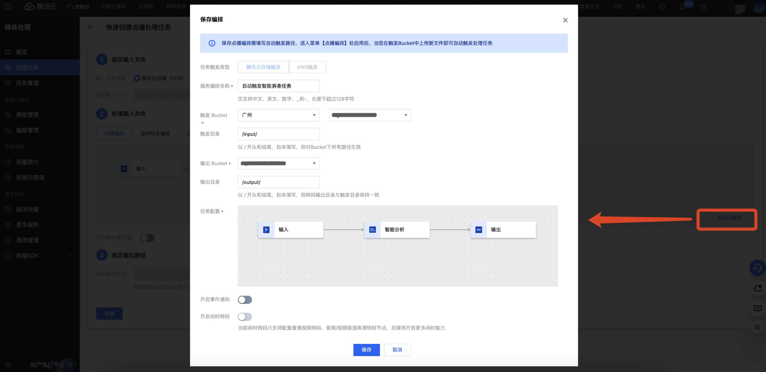Screen dimensions: 766x372
Task: Click the 触发目录 /input/ text field
Action: 278,134
